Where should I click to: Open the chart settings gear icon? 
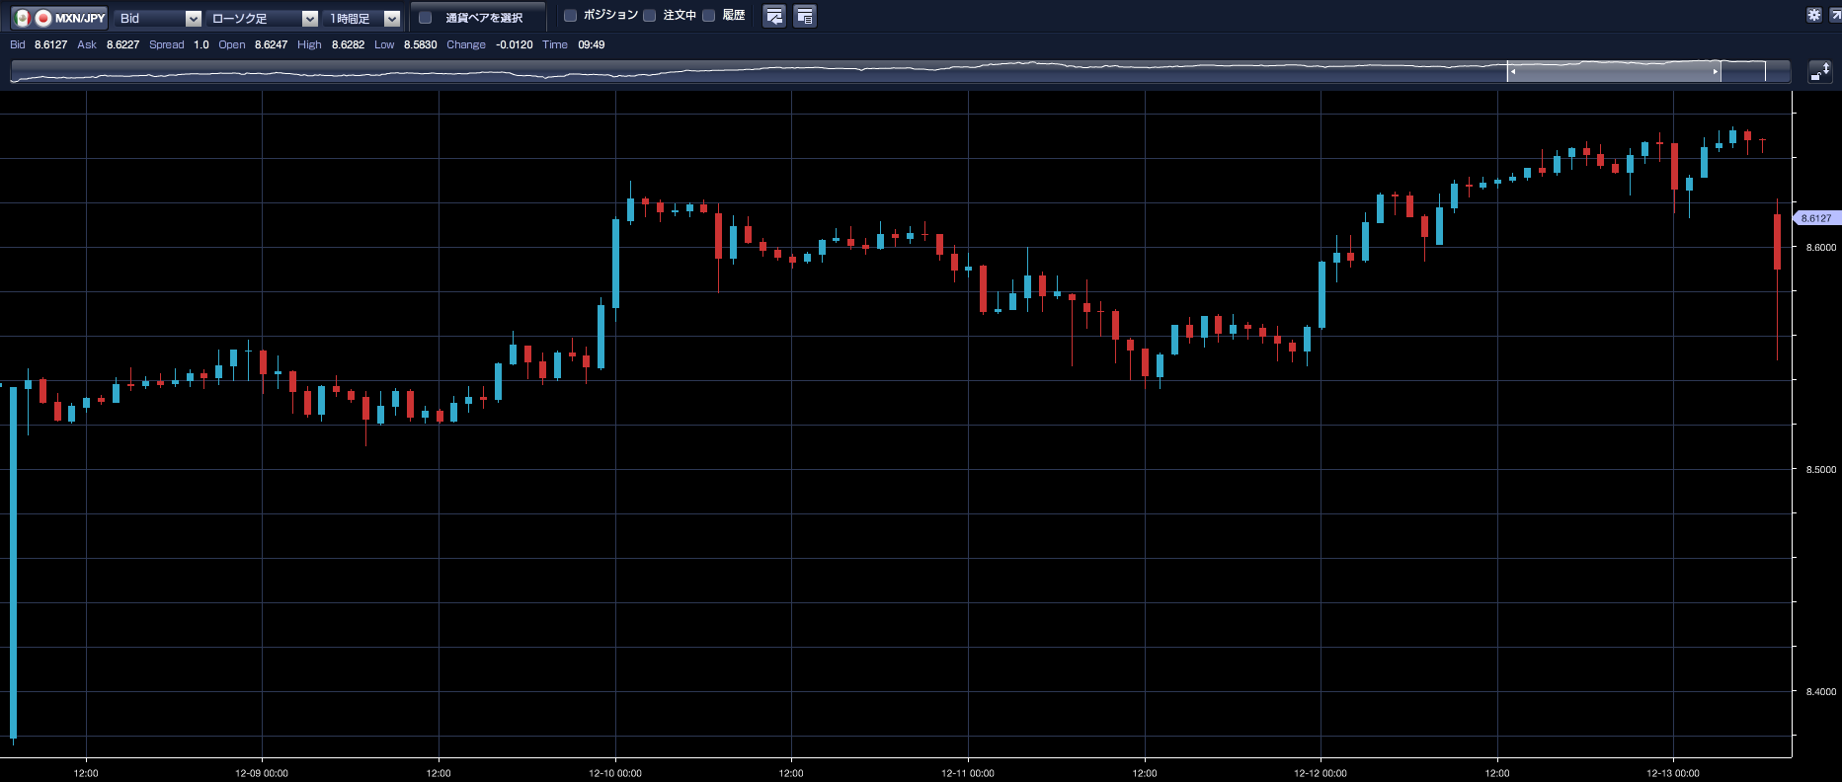(x=1814, y=15)
